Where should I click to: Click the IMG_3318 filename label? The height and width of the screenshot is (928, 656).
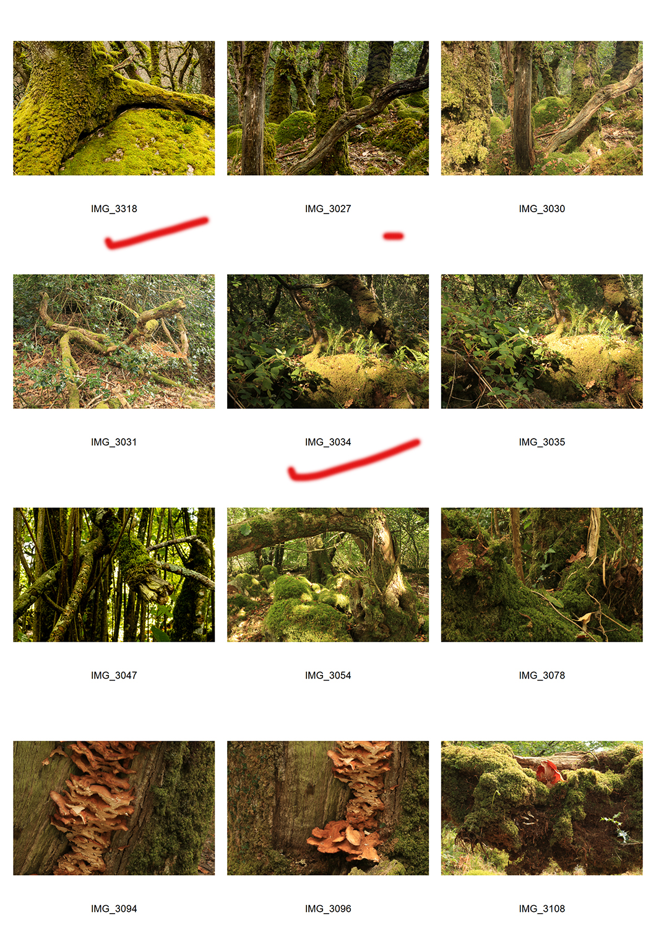[x=114, y=209]
